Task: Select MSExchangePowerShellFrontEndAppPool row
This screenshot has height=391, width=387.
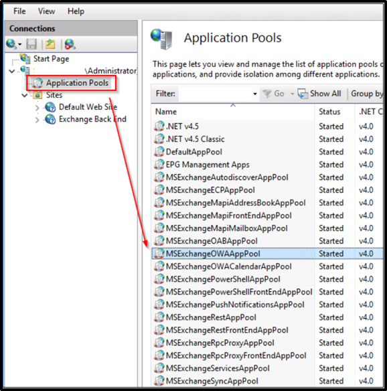Action: coord(267,292)
